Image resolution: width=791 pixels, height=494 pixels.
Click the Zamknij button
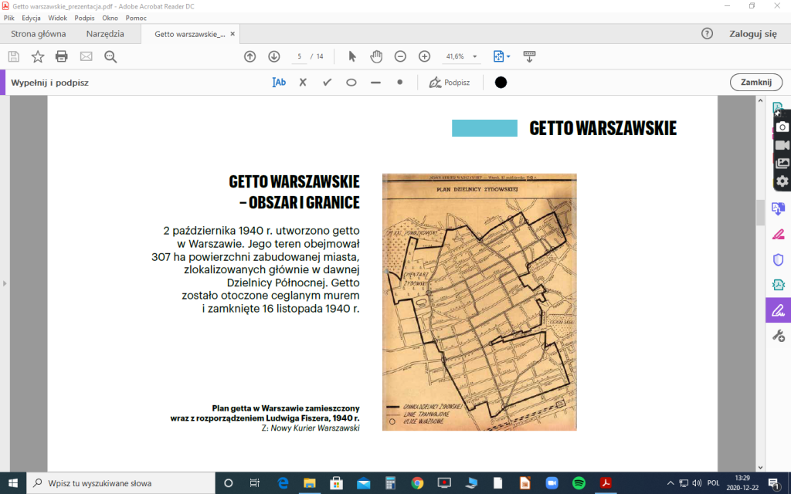tap(755, 83)
